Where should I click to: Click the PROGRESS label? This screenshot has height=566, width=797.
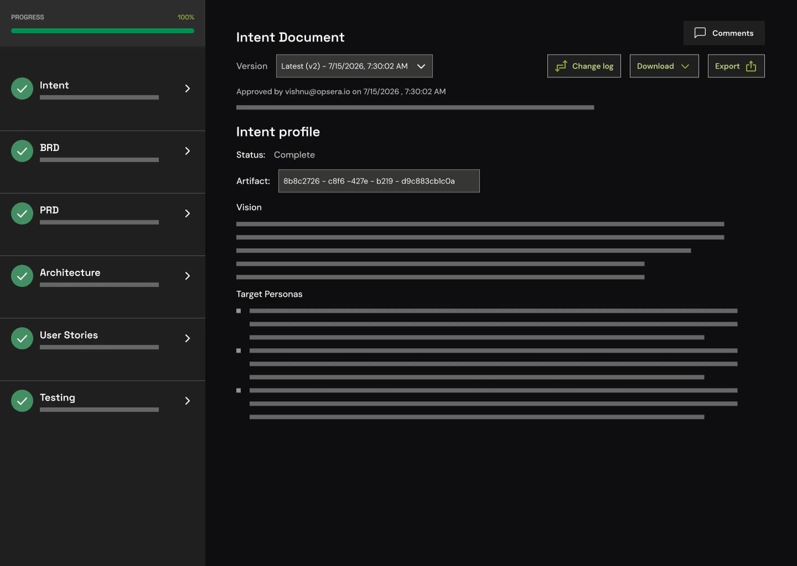(x=28, y=17)
